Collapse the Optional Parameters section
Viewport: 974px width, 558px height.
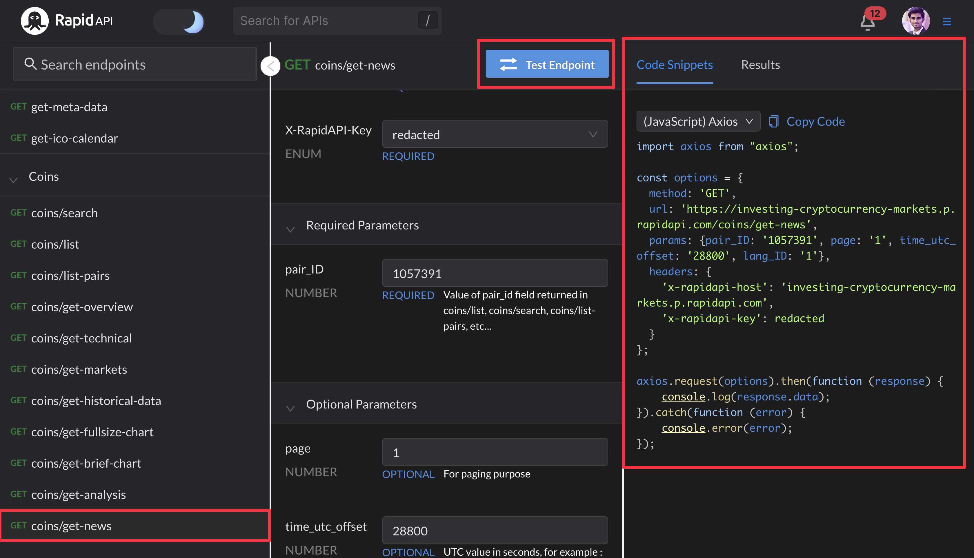pyautogui.click(x=290, y=408)
